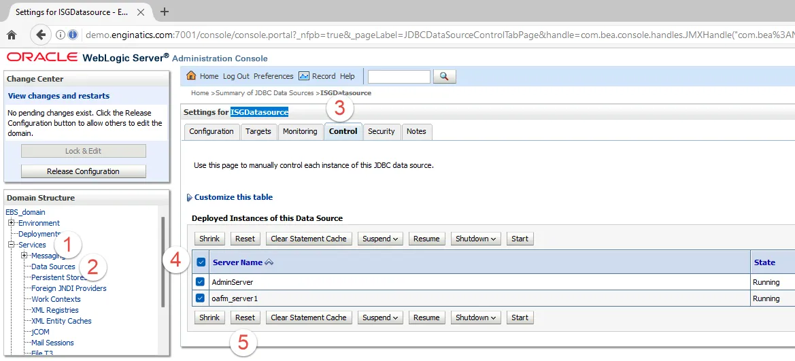Open the lower Shutdown dropdown
This screenshot has width=795, height=361.
coord(475,317)
